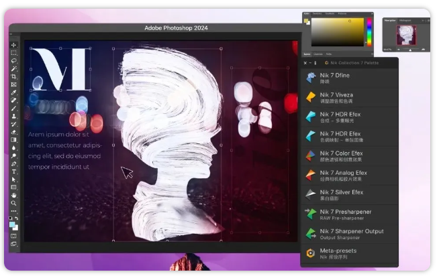This screenshot has height=276, width=441.
Task: Click the Color panel foreground swatch
Action: click(306, 21)
